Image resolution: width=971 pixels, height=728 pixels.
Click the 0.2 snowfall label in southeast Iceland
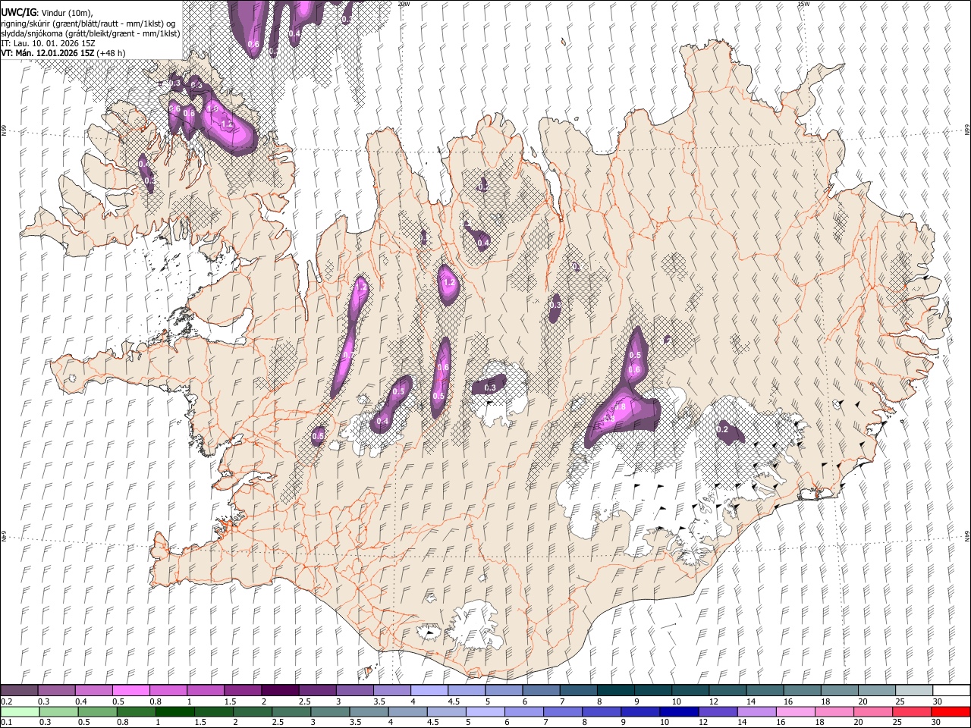point(722,430)
